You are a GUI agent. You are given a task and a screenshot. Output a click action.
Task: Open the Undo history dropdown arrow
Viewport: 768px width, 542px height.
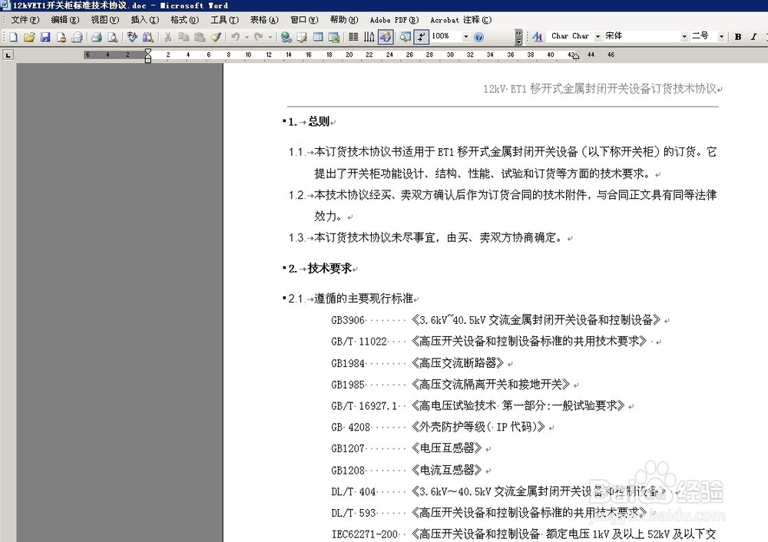[x=247, y=37]
